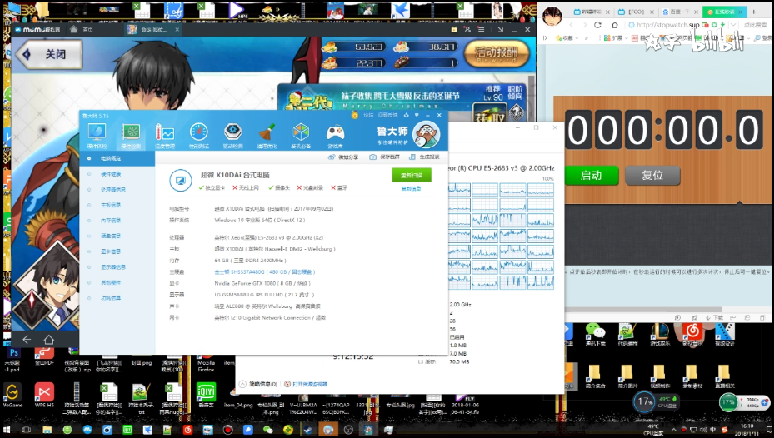Open a new browser tab with plus
This screenshot has height=438, width=774.
(x=753, y=12)
